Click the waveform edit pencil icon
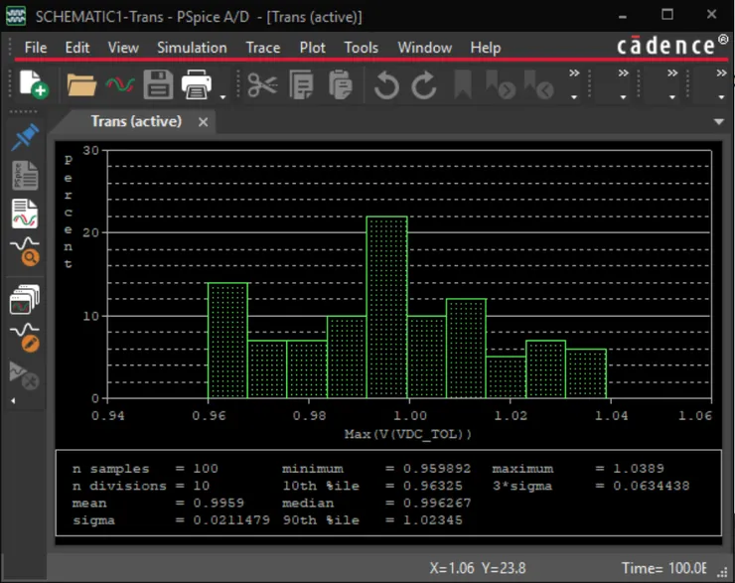 (25, 337)
